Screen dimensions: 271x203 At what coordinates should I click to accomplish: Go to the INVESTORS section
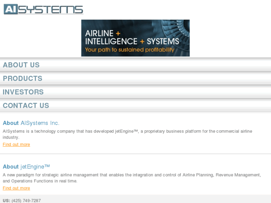click(136, 92)
